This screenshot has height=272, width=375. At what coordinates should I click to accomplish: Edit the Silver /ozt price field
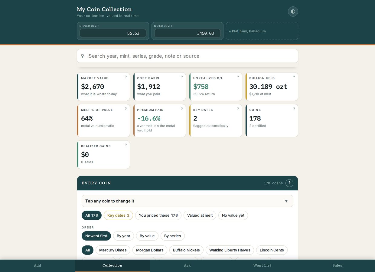click(113, 33)
